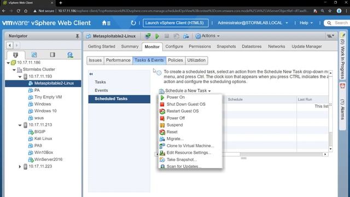
Task: Click the grey Shut Down toolbar icon
Action: tap(166, 36)
